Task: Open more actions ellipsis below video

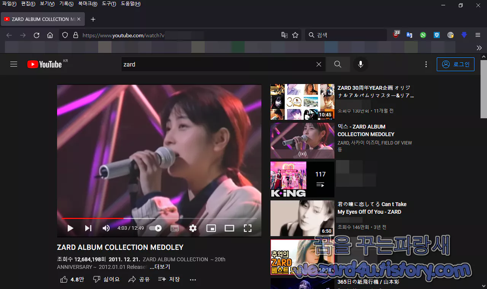Action: [x=193, y=279]
